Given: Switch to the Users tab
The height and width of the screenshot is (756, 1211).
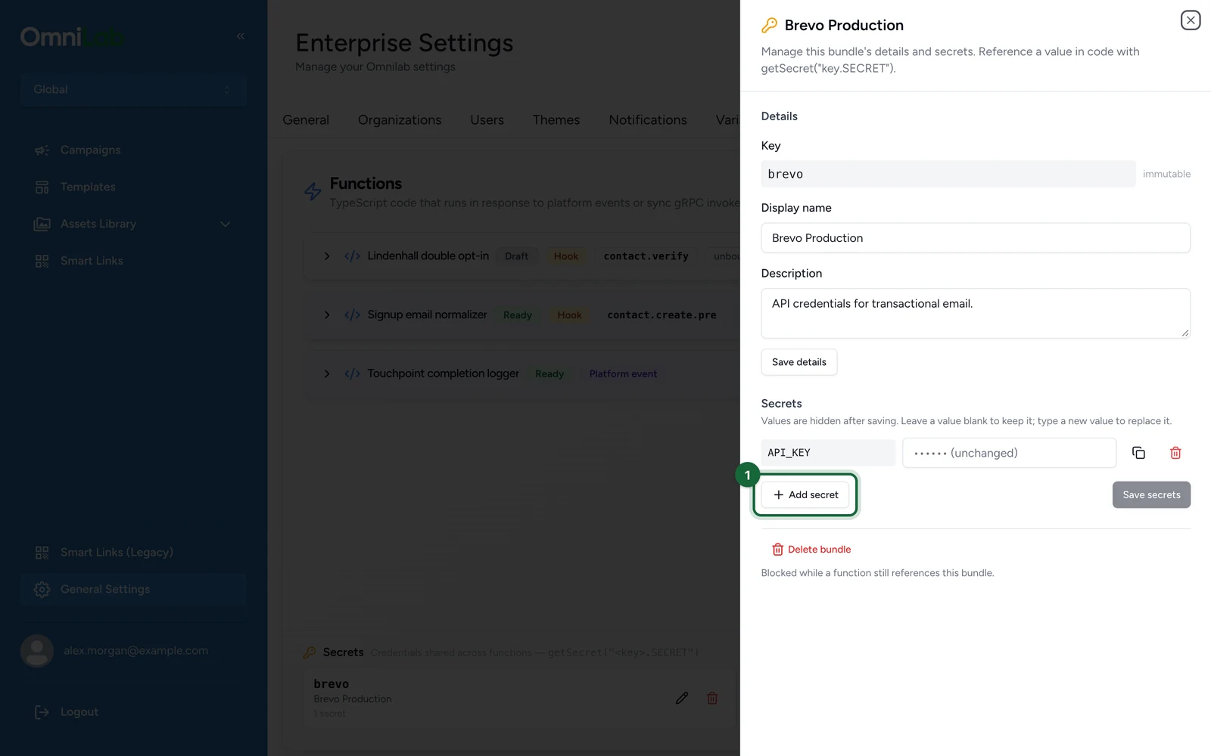Looking at the screenshot, I should click(487, 119).
